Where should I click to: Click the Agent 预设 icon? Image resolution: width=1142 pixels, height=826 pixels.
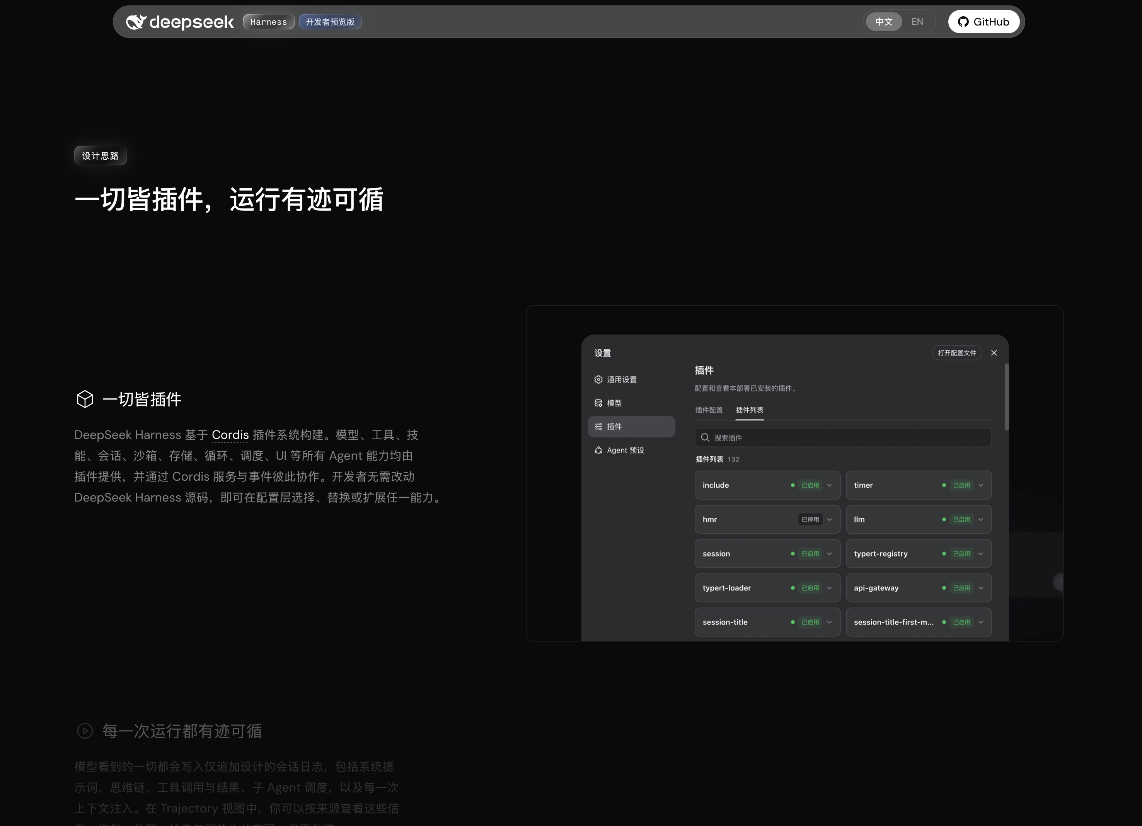click(x=598, y=450)
